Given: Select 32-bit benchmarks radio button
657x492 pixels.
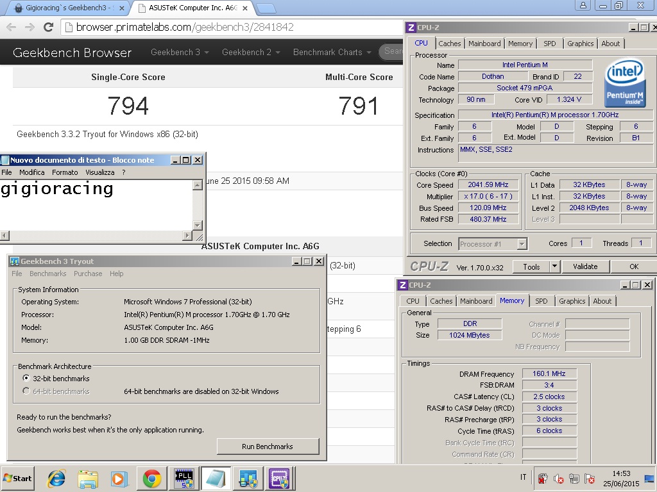Looking at the screenshot, I should 26,378.
